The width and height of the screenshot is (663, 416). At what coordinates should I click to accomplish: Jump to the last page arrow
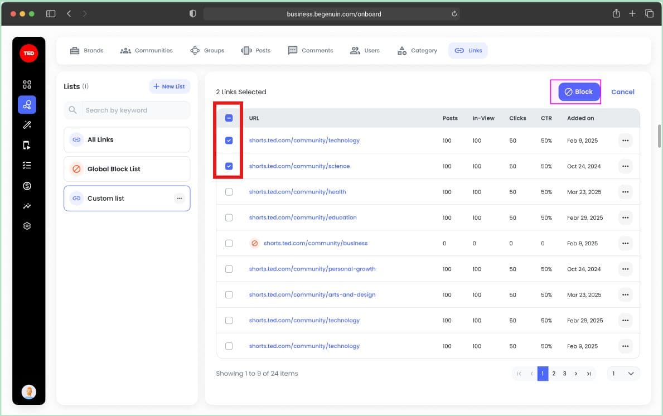[588, 374]
